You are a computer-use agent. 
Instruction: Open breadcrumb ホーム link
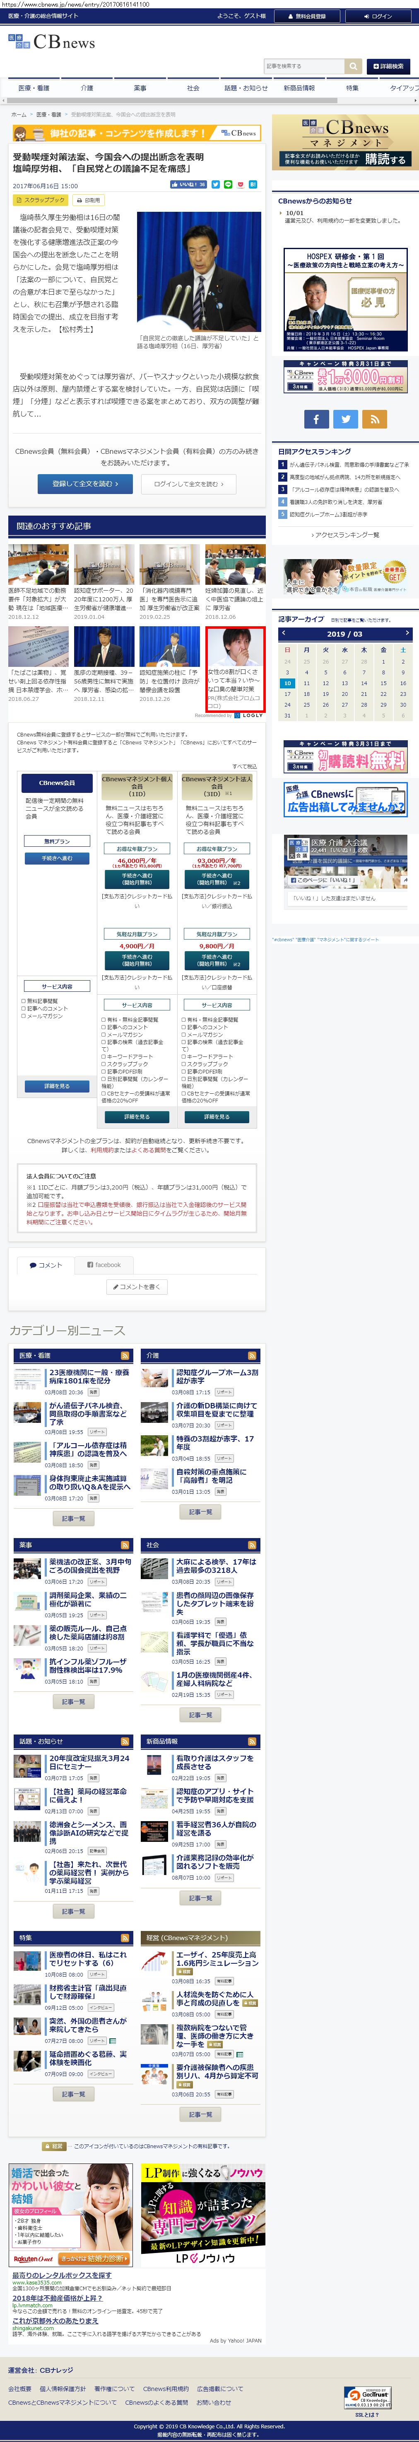pos(19,115)
